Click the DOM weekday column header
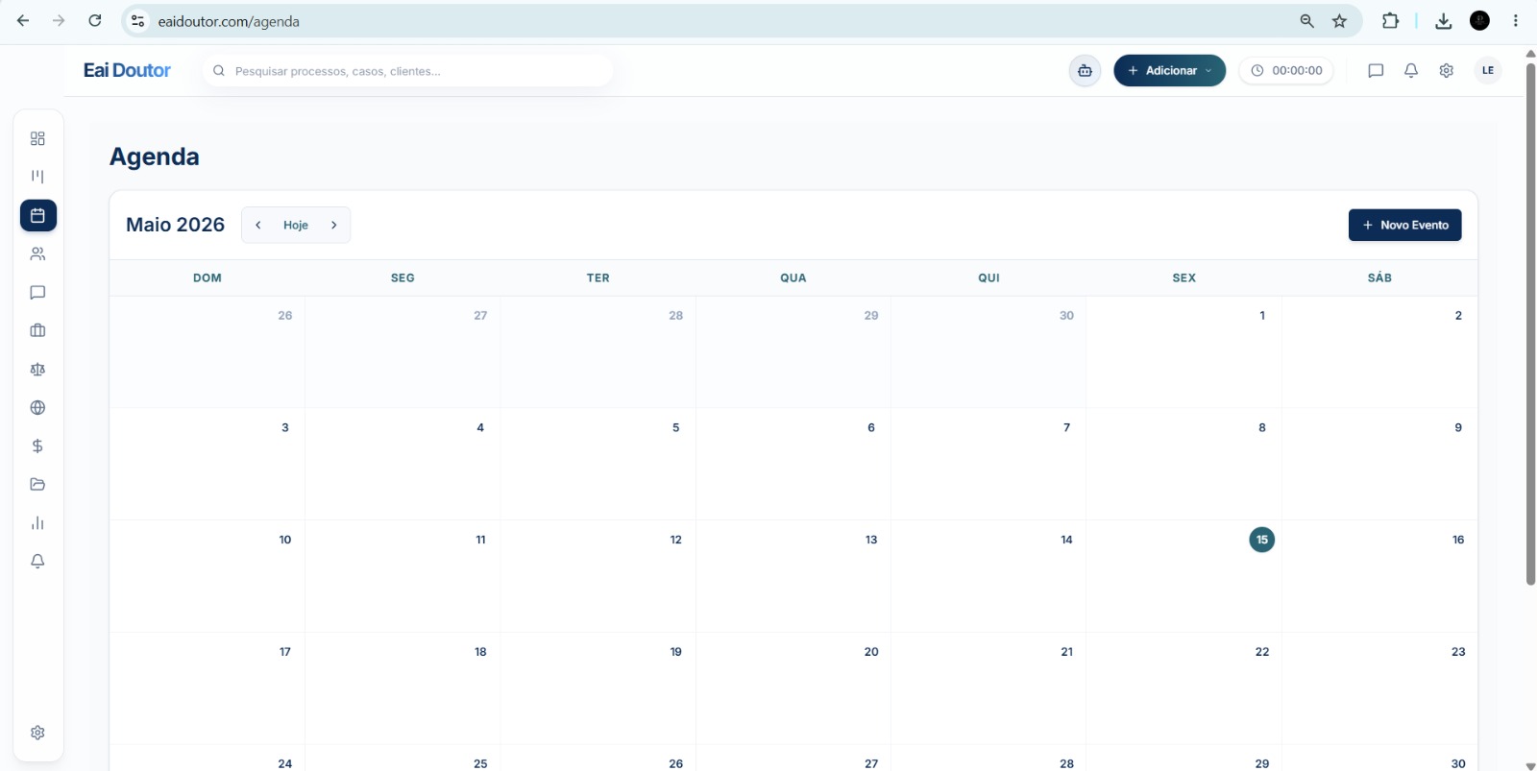Screen dimensions: 1537x771 (x=207, y=278)
